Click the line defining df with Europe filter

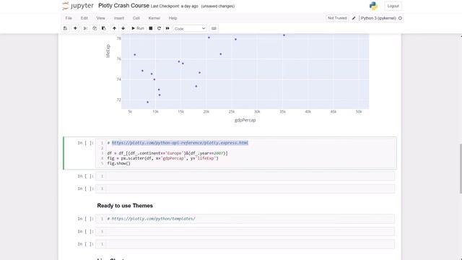pos(167,153)
